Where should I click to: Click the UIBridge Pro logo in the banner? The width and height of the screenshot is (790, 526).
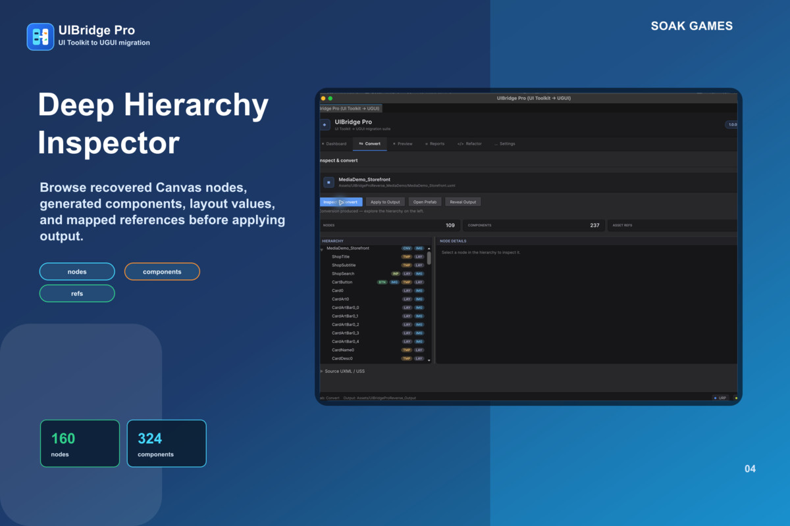(40, 37)
